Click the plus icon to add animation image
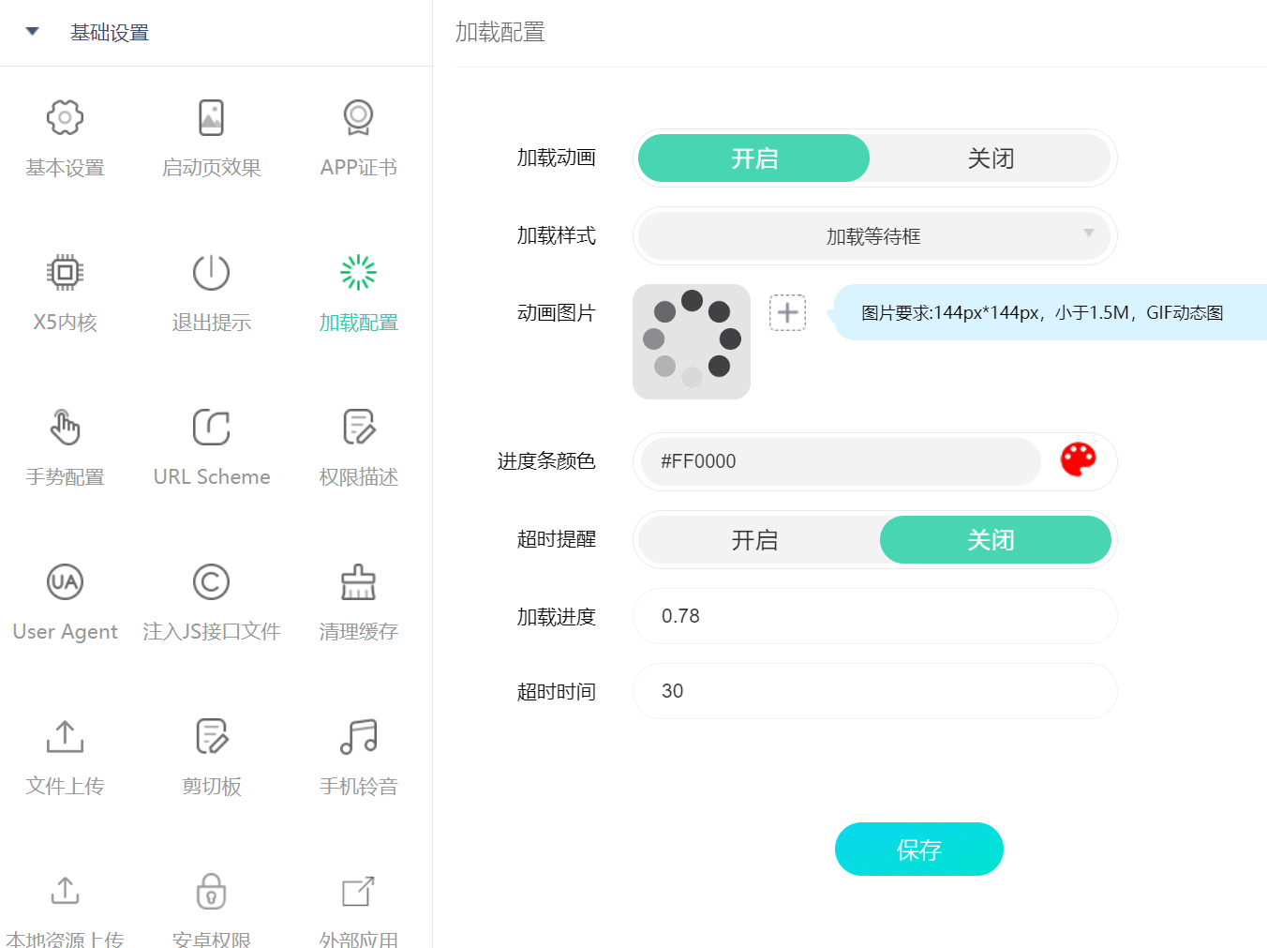Screen dimensions: 1267x948 [788, 312]
